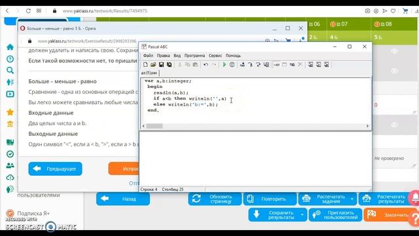Expand the Сохранить результаты dropdown arrow
The height and width of the screenshot is (236, 419).
click(302, 215)
